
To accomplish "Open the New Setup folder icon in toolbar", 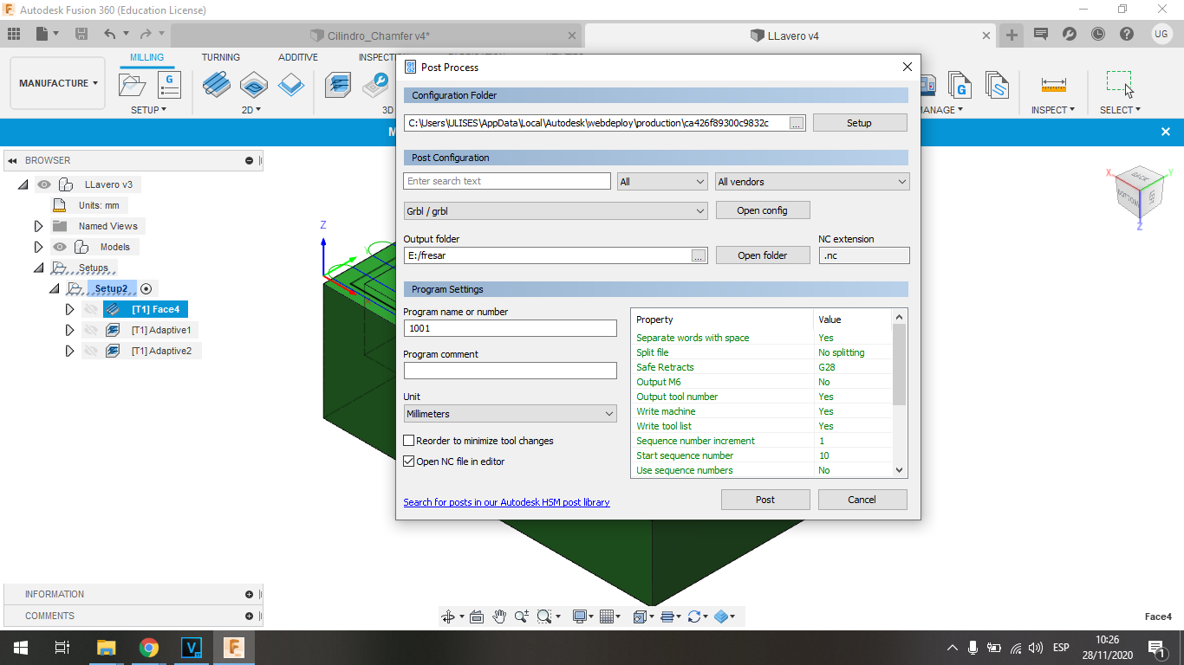I will (133, 85).
